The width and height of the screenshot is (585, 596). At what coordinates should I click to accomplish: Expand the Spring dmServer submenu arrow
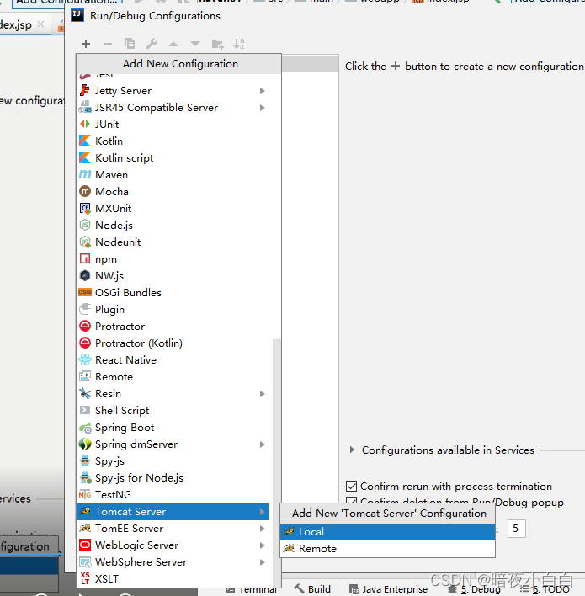263,444
